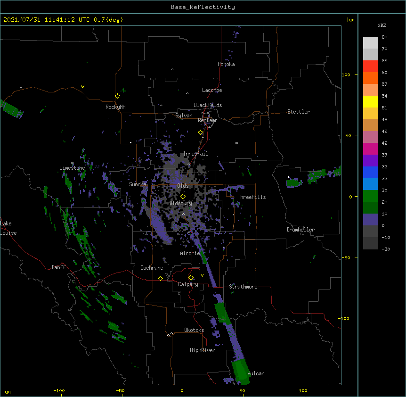
Task: Click the darkest gray -30 to -10 legend swatch
Action: click(370, 243)
